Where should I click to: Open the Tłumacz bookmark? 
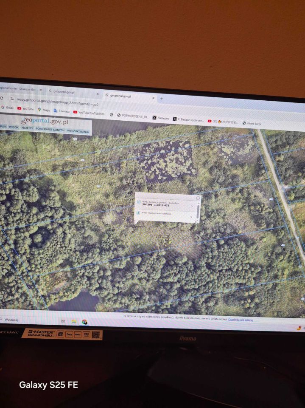pyautogui.click(x=62, y=111)
